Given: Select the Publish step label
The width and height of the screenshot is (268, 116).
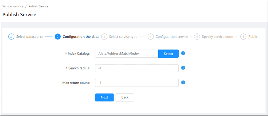Looking at the screenshot, I should tap(254, 37).
